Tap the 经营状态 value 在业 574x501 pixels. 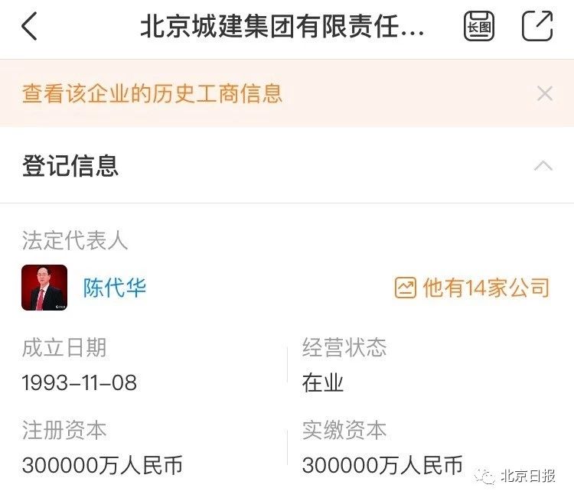click(322, 382)
